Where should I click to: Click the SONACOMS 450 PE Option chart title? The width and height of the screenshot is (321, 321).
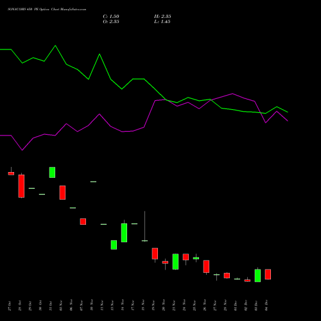pyautogui.click(x=47, y=10)
